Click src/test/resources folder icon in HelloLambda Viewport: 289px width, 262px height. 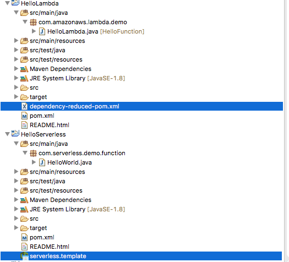click(24, 59)
